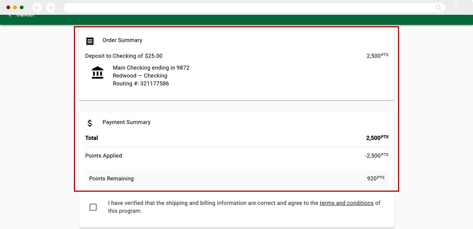Click the search magnifier in address bar
Image resolution: width=473 pixels, height=229 pixels.
coord(438,7)
